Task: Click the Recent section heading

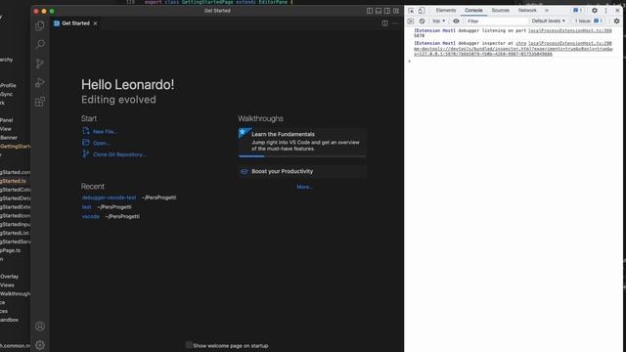Action: coord(93,187)
